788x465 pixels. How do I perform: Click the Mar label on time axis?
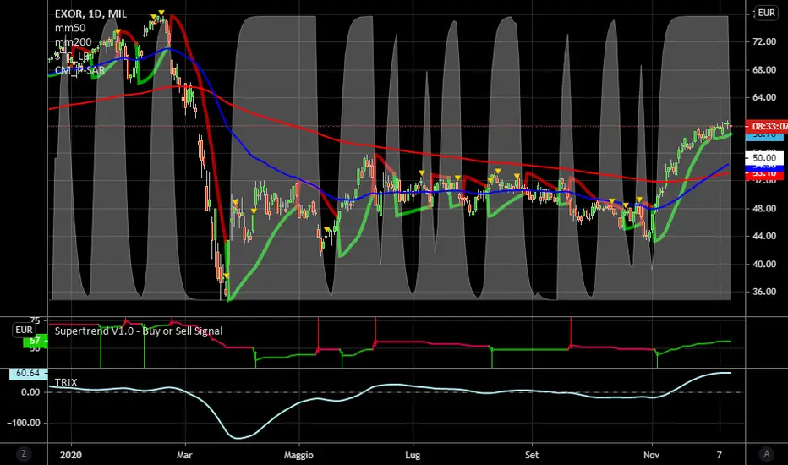tap(184, 455)
